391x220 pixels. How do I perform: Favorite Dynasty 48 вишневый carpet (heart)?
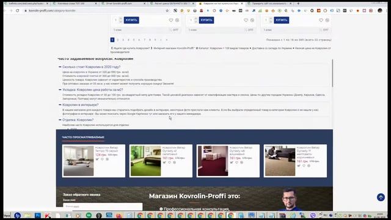pos(236,163)
